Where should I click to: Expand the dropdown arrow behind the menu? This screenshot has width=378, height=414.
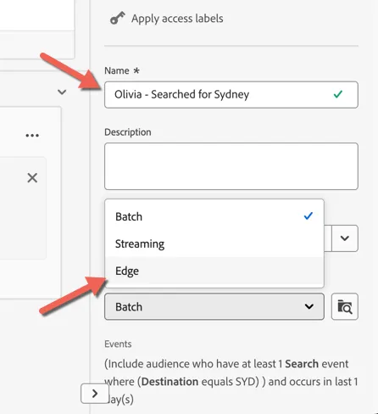(345, 238)
